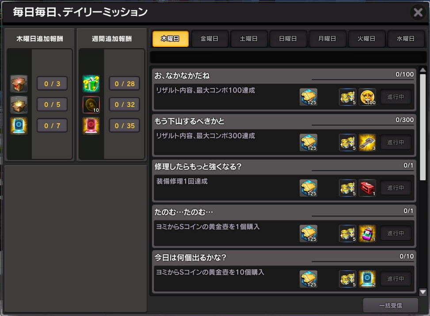Click the gold coin 100 reward icon
430x316 pixels.
tap(367, 97)
